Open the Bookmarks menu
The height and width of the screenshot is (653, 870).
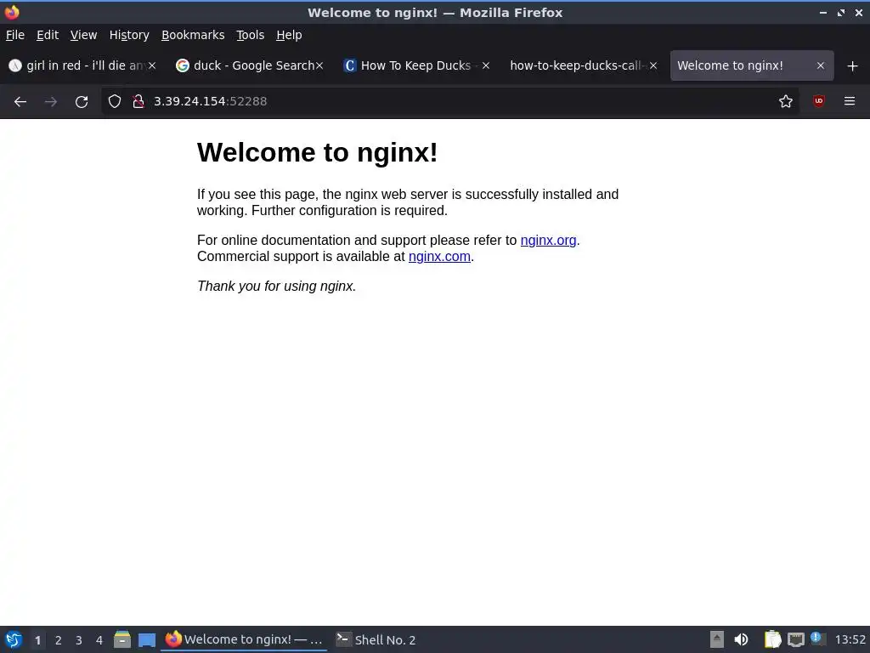[x=193, y=35]
